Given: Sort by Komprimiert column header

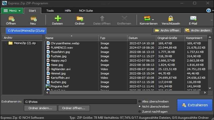Looking at the screenshot, I should click(x=196, y=38).
